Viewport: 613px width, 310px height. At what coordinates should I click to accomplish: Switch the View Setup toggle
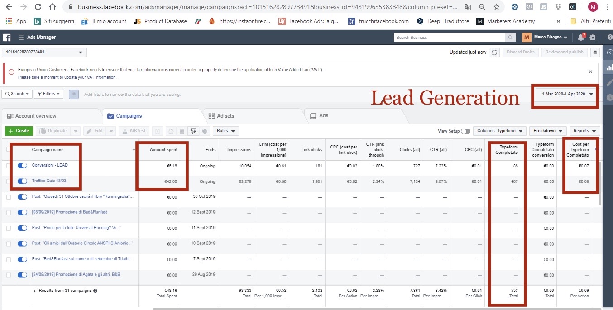tap(465, 131)
